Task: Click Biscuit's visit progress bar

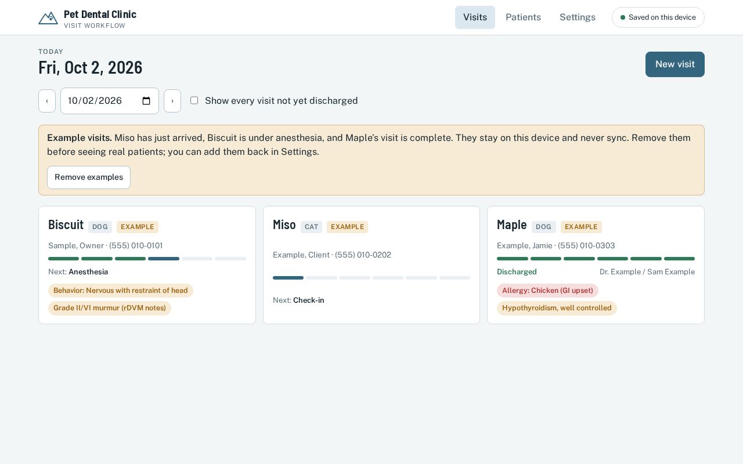Action: (x=147, y=259)
